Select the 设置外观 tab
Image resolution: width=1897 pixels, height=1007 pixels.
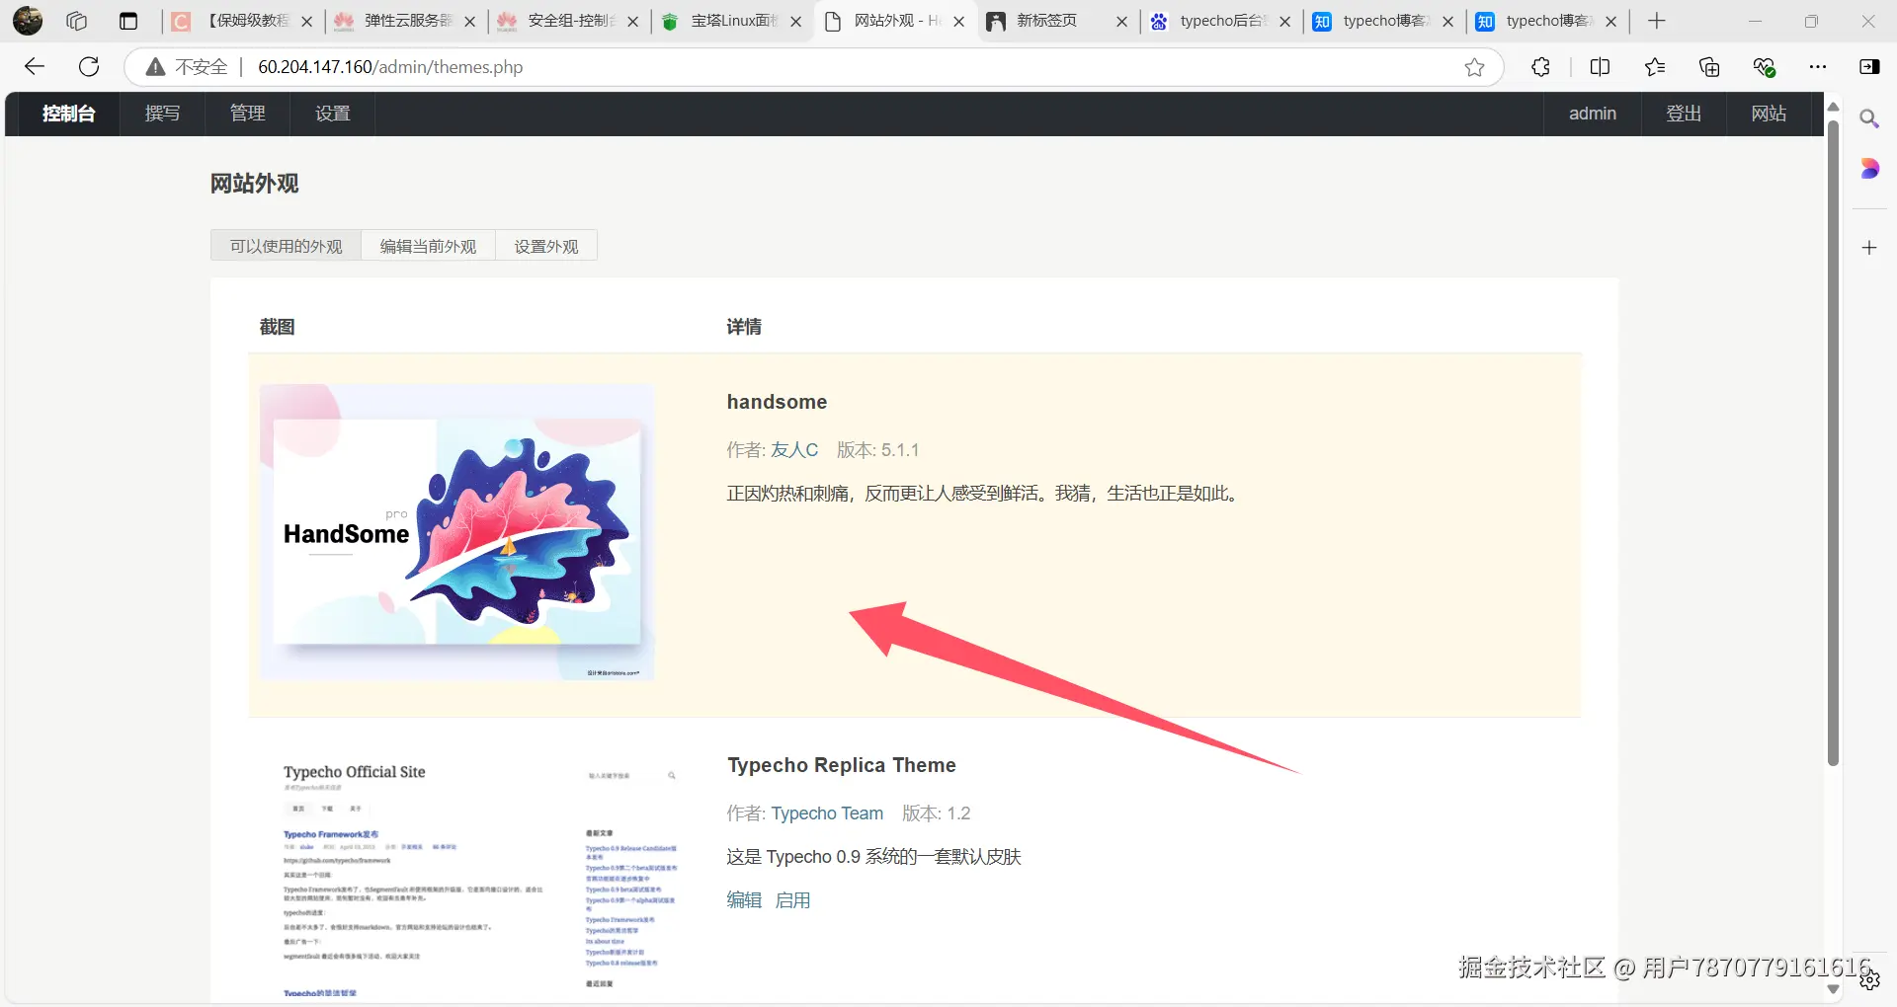pos(546,246)
